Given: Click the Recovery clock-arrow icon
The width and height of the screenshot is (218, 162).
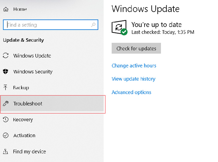Looking at the screenshot, I should (6, 119).
